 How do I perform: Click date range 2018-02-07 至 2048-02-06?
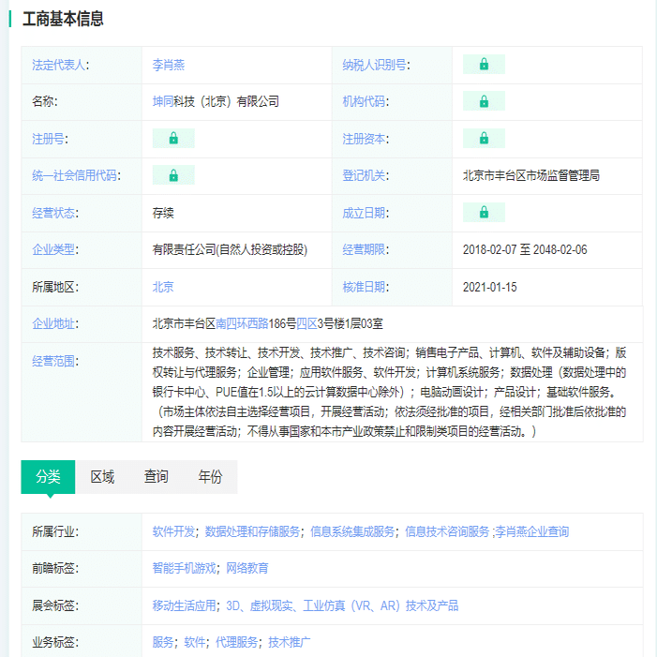[525, 249]
